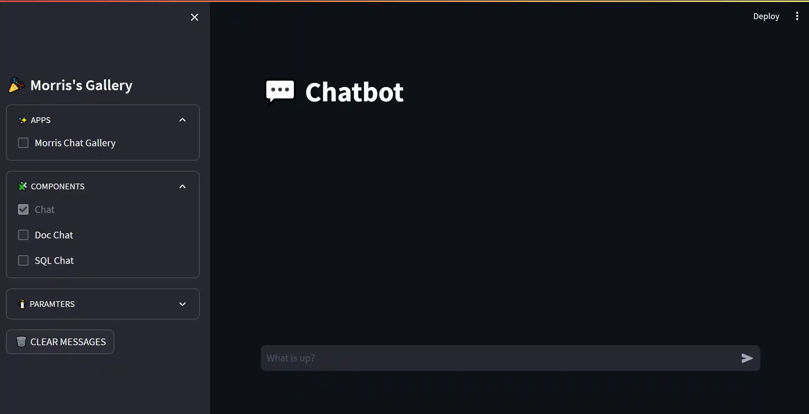Click the CLEAR MESSAGES button label
Screen dimensions: 809x414
point(68,342)
